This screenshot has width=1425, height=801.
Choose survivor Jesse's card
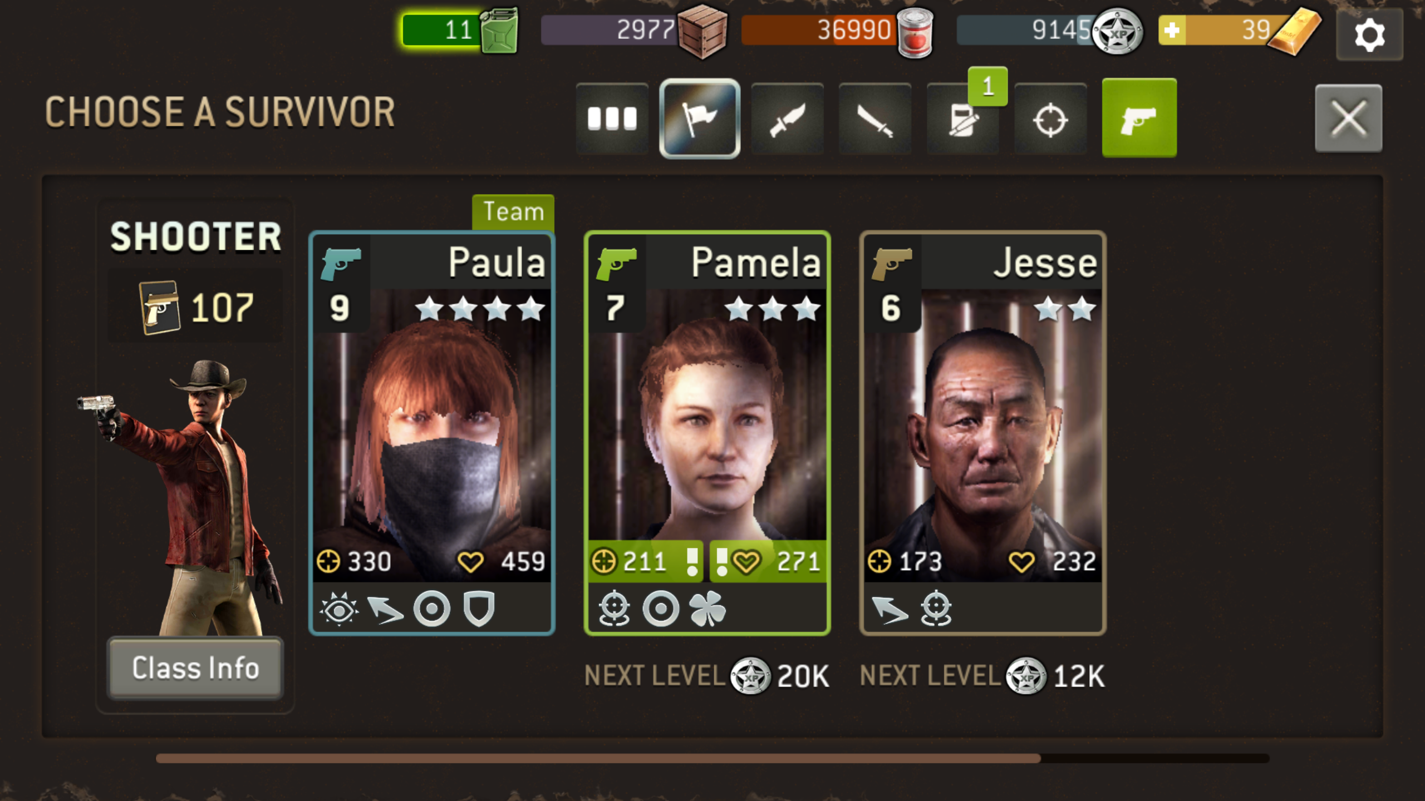point(982,433)
